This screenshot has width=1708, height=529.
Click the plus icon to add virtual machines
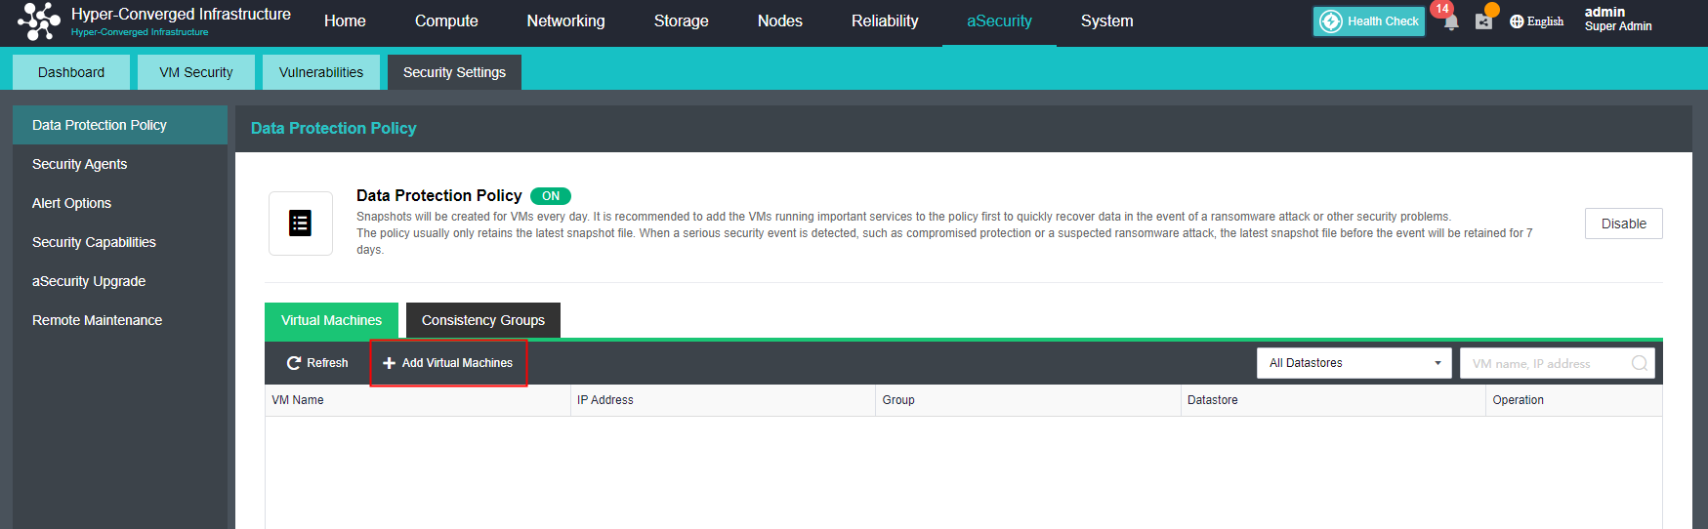389,363
